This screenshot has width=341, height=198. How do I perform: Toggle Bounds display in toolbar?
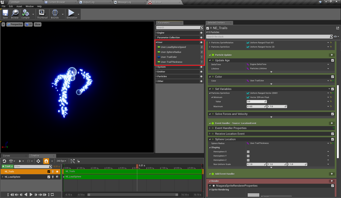[55, 14]
